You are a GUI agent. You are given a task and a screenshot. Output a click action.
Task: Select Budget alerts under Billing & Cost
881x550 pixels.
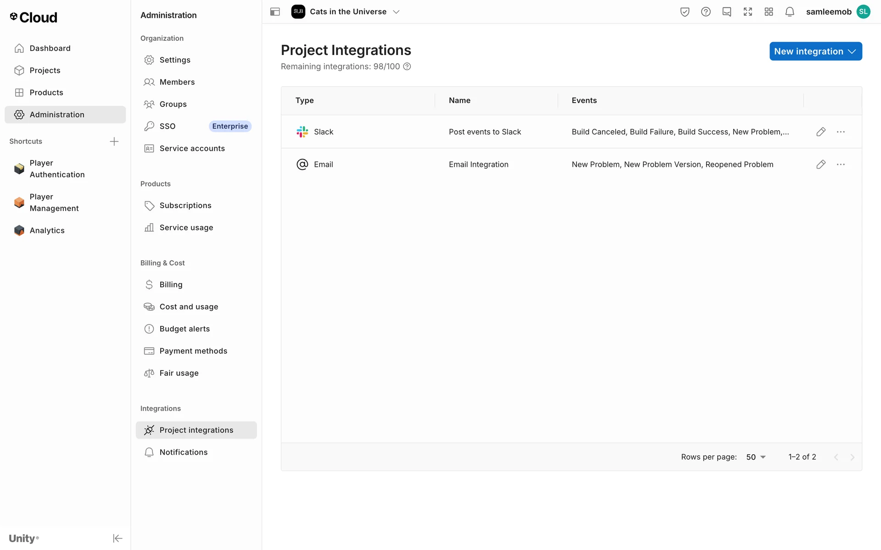[x=184, y=329]
